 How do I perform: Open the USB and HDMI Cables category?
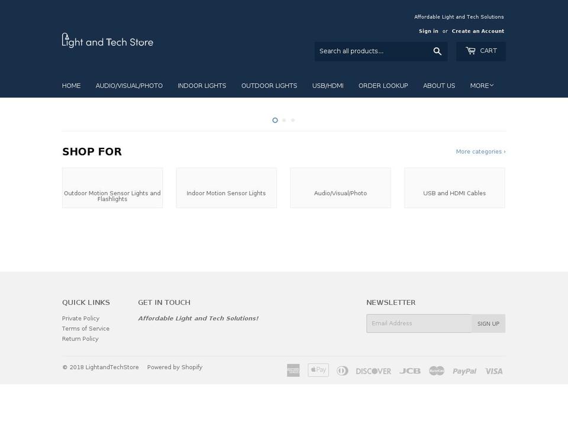click(454, 188)
